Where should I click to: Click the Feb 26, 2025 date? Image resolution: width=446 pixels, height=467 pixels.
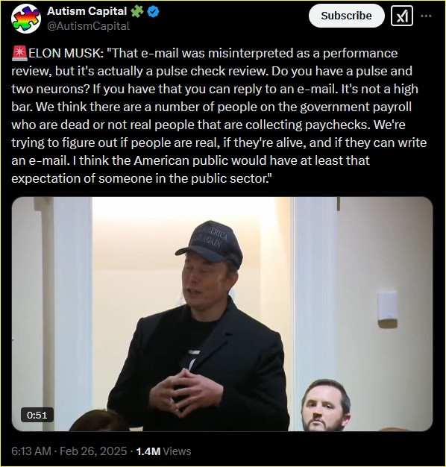point(93,451)
